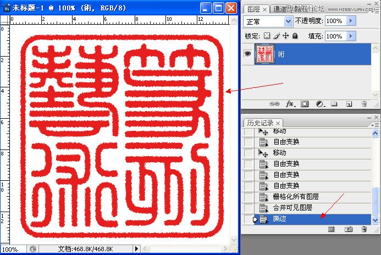Click the opacity value field 100%
This screenshot has width=381, height=255.
pyautogui.click(x=336, y=21)
